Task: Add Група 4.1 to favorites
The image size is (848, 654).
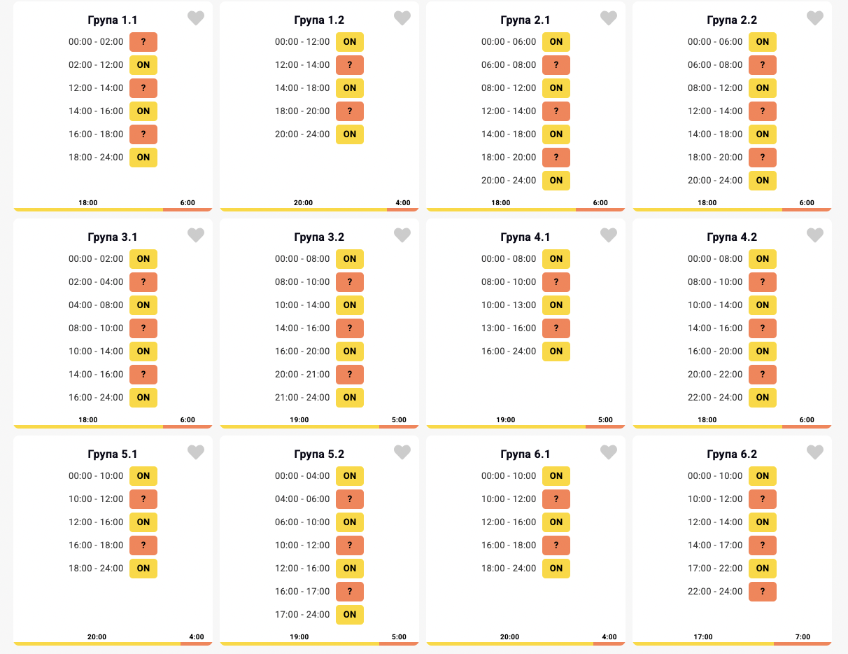Action: tap(609, 236)
